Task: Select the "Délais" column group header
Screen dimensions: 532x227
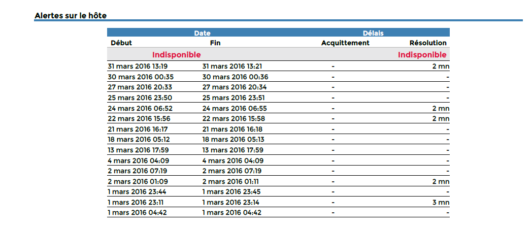Action: (x=373, y=33)
